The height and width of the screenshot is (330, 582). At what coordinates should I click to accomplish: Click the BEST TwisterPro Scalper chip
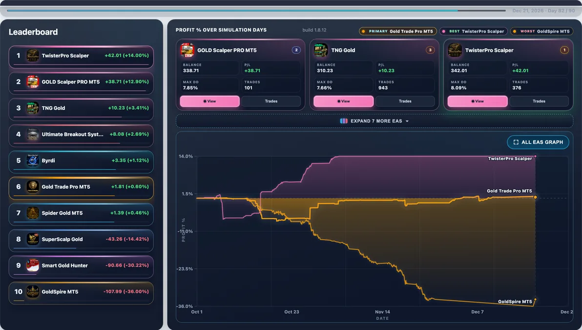pos(473,31)
